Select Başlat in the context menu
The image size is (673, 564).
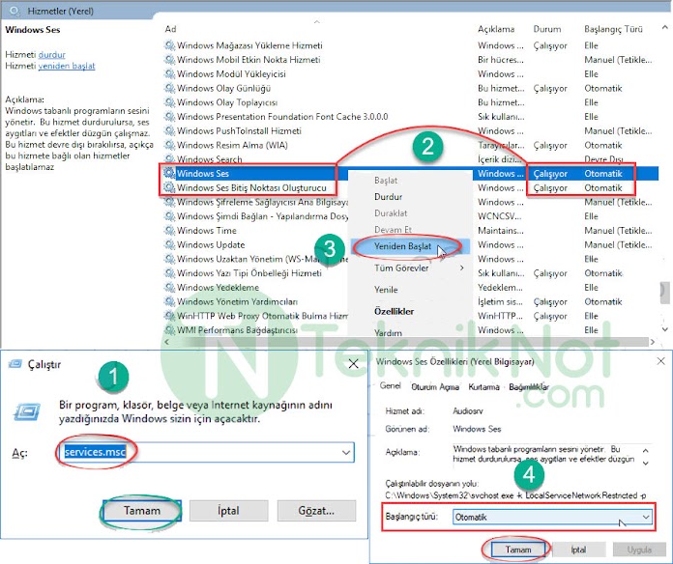[x=386, y=181]
